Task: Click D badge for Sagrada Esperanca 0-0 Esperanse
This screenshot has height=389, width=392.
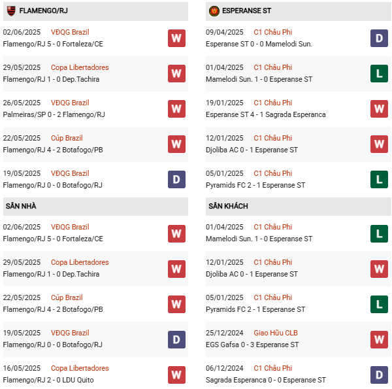Action: coord(379,374)
